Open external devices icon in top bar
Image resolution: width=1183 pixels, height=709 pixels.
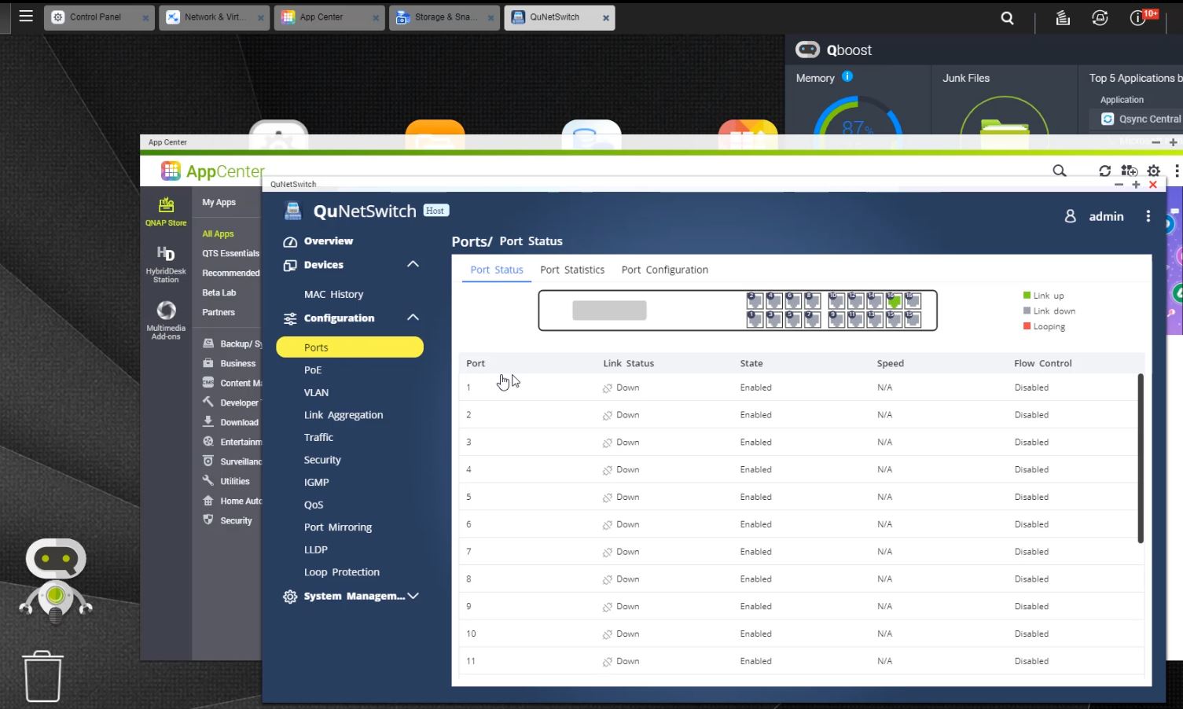(x=1100, y=18)
